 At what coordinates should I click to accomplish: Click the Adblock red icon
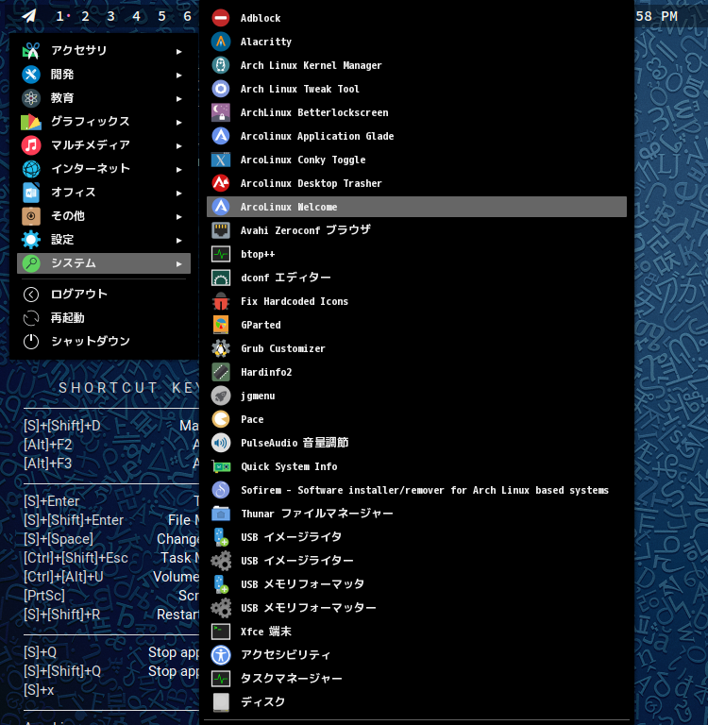tap(221, 18)
